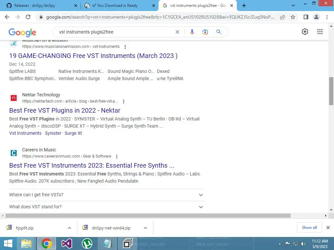The width and height of the screenshot is (334, 250).
Task: Submit search with magnifier icon
Action: [219, 32]
